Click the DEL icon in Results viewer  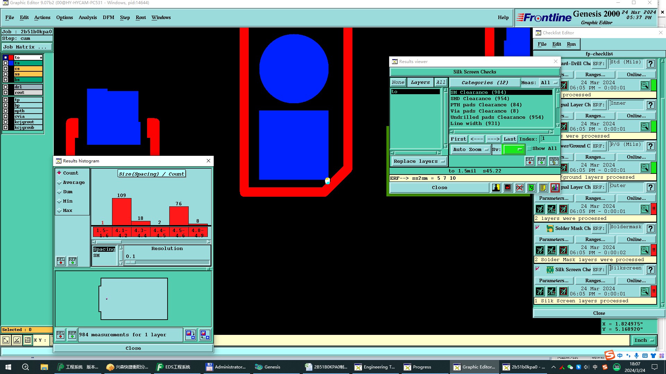(x=530, y=161)
